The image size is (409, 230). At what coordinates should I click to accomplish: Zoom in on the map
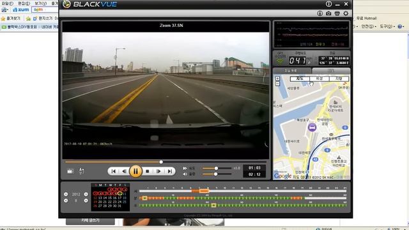pyautogui.click(x=277, y=79)
